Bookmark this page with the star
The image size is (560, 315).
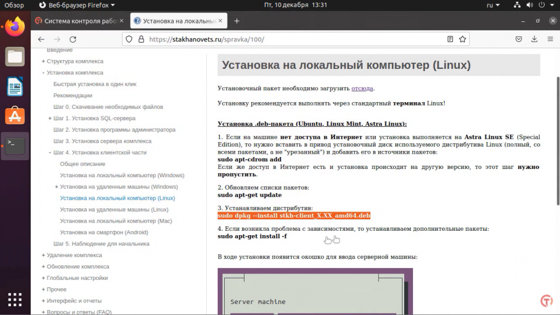pos(463,39)
